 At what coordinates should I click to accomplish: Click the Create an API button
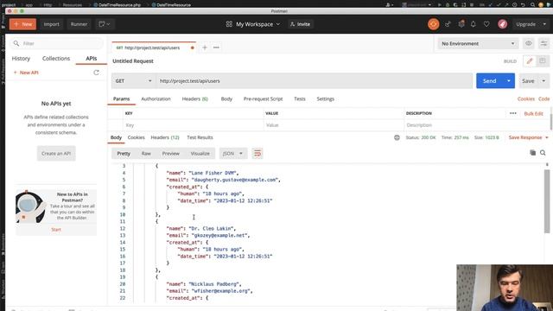click(x=56, y=154)
